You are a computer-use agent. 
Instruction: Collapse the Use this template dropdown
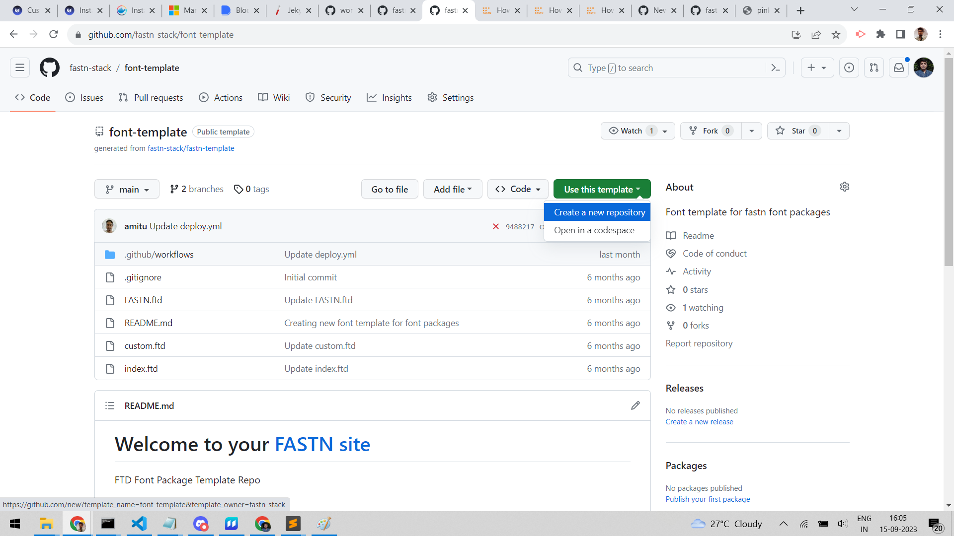pos(602,189)
